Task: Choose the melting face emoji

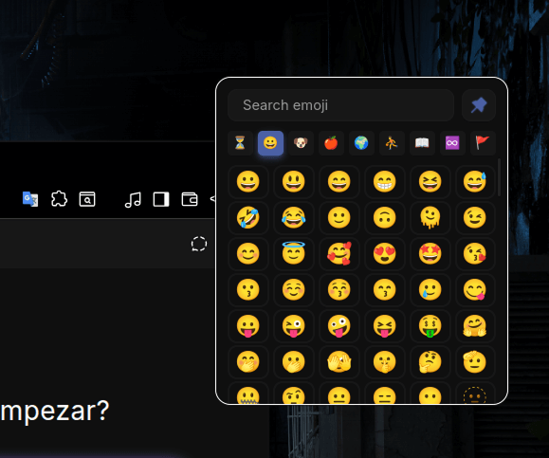Action: pos(430,217)
